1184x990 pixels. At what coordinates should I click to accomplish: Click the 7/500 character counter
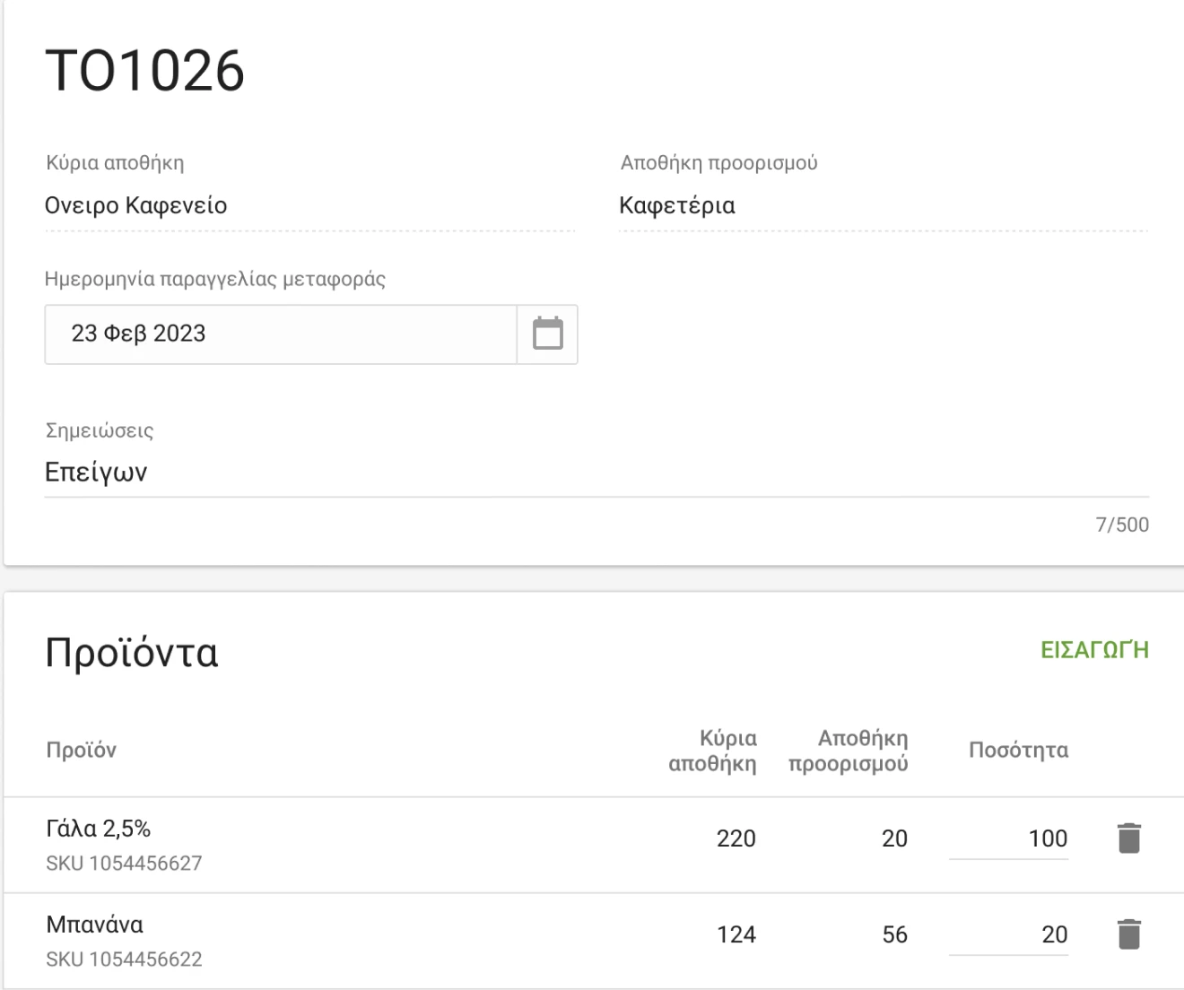coord(1121,525)
